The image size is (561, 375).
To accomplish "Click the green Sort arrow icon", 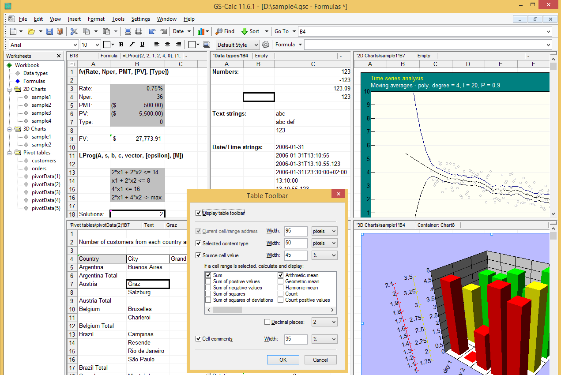I will pyautogui.click(x=244, y=31).
